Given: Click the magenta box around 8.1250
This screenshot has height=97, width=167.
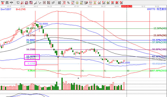Looking at the screenshot, I should click(31, 63).
